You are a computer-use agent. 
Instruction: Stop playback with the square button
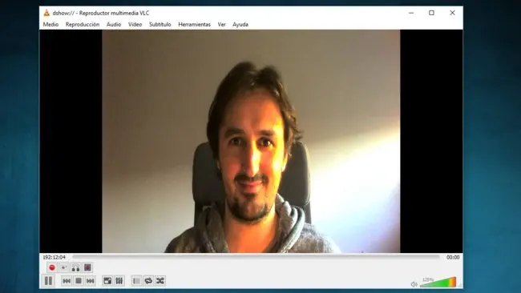point(79,281)
